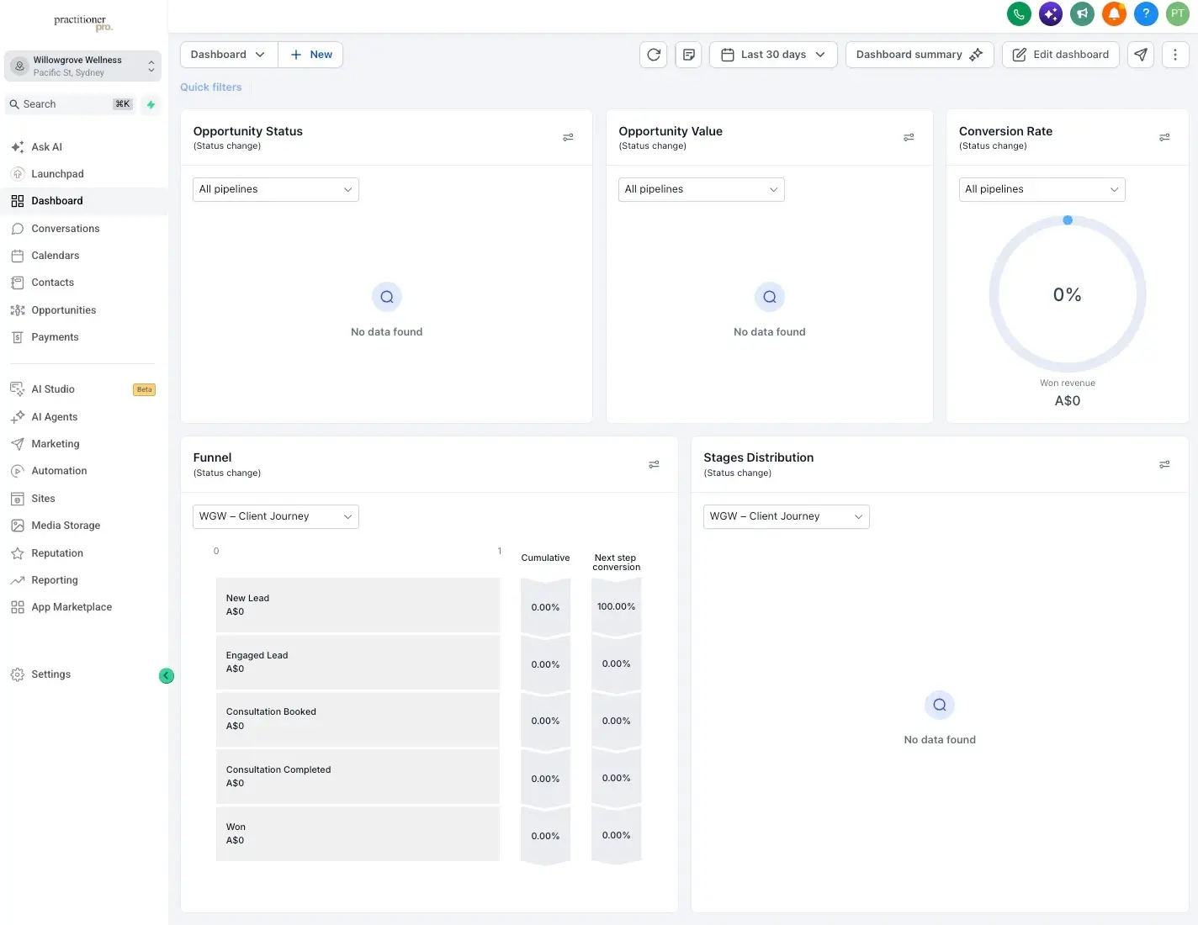This screenshot has height=925, width=1198.
Task: Open Funnel widget filter settings icon
Action: [654, 464]
